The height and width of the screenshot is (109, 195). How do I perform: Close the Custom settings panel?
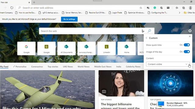[190, 36]
